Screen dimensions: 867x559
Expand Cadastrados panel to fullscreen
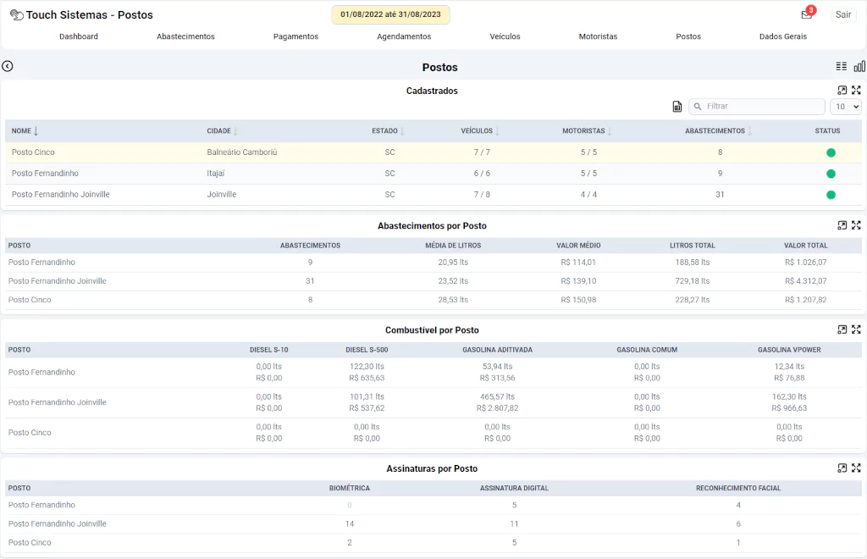pos(856,90)
